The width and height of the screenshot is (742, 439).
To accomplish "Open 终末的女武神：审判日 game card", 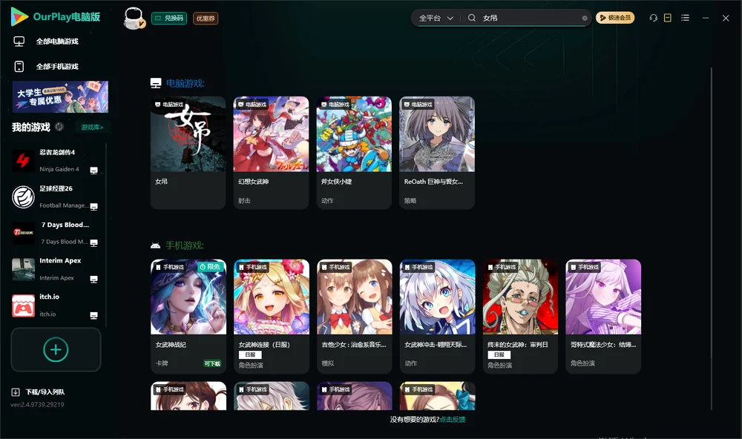I will coord(520,316).
